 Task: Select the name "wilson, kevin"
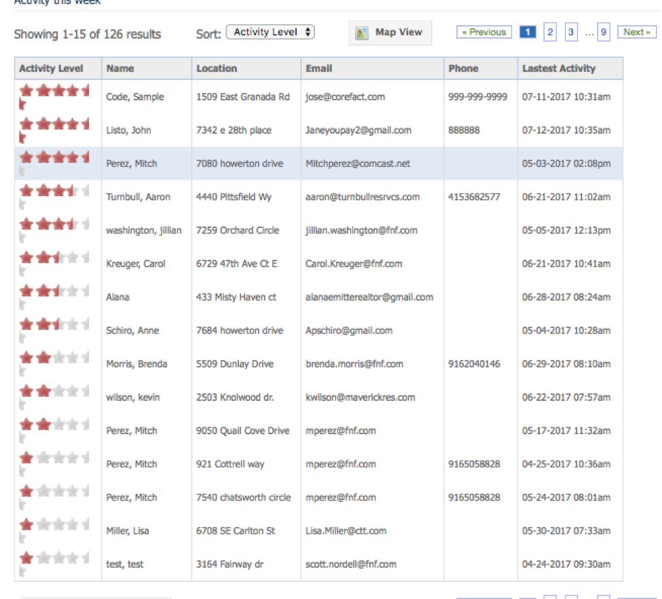[x=133, y=398]
